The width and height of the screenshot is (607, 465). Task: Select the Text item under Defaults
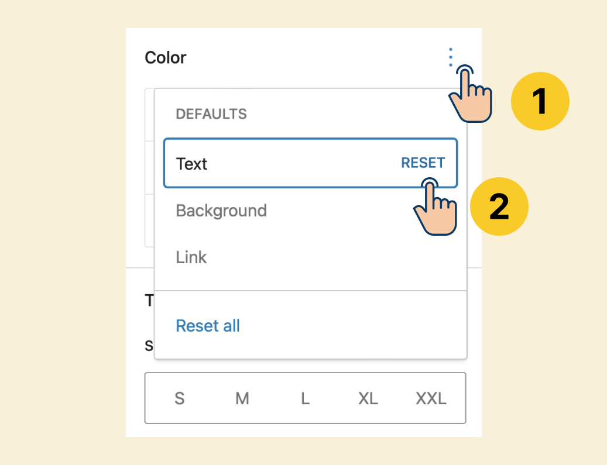click(x=310, y=163)
